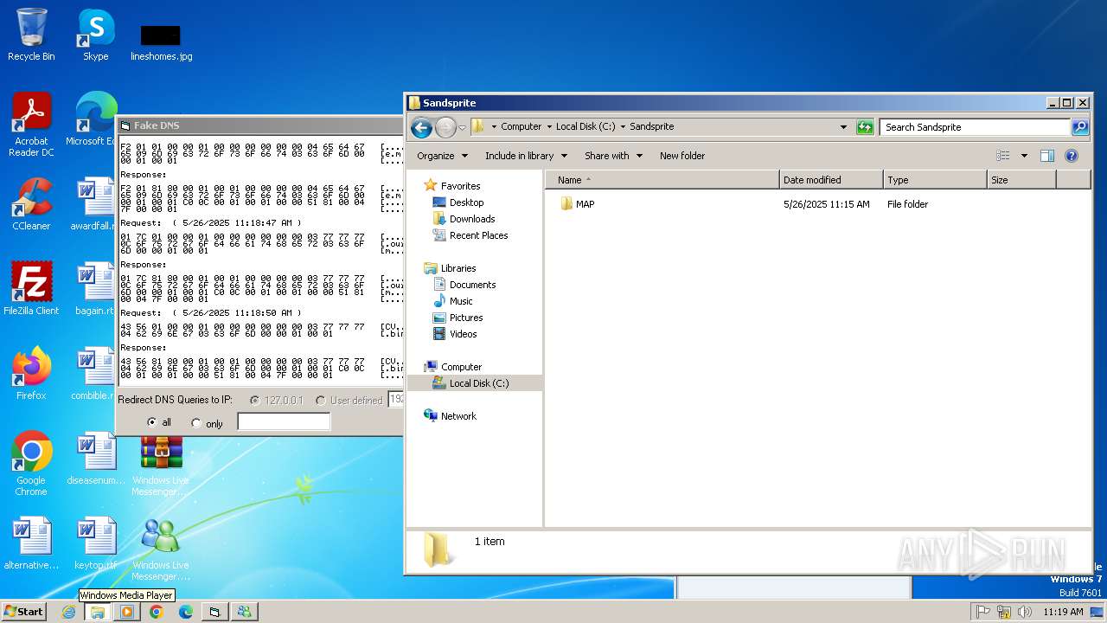1107x623 pixels.
Task: Click the File Explorer taskbar button
Action: [98, 612]
